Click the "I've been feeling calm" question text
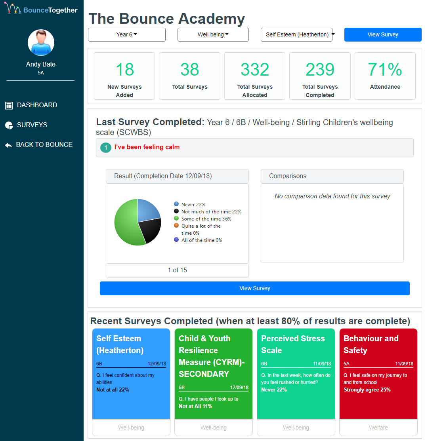This screenshot has height=441, width=426. (147, 147)
